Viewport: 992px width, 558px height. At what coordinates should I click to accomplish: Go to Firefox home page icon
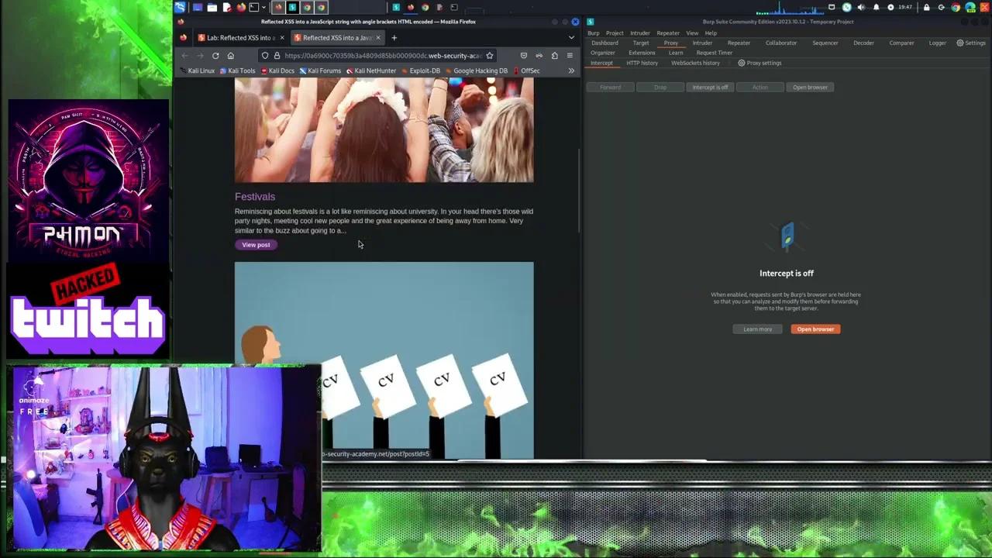[230, 56]
